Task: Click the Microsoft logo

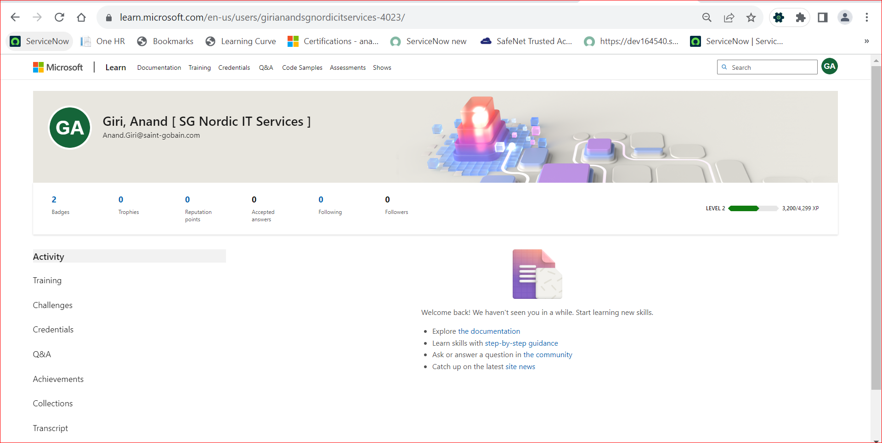Action: coord(58,67)
